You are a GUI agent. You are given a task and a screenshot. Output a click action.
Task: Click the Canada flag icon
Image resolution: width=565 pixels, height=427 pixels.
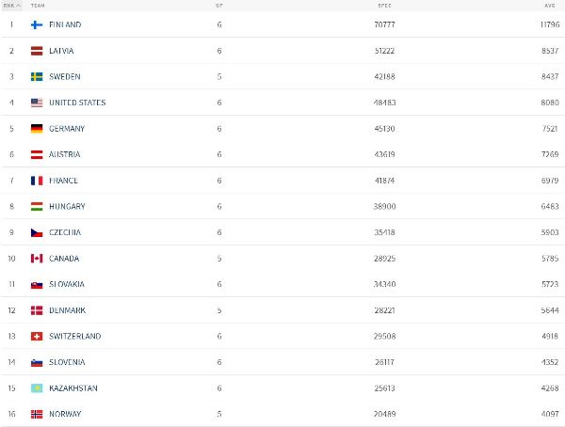coord(37,259)
